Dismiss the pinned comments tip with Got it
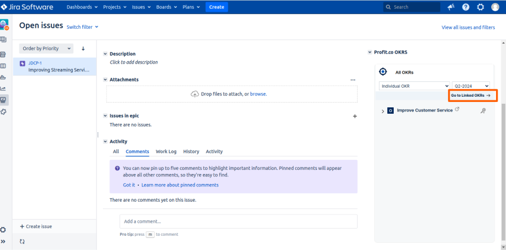506x250 pixels. [x=129, y=185]
